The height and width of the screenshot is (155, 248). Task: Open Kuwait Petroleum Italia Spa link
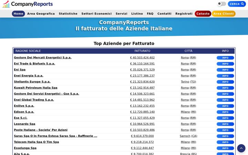click(x=35, y=87)
